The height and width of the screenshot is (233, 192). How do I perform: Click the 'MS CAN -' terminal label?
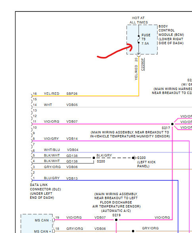click(x=43, y=220)
